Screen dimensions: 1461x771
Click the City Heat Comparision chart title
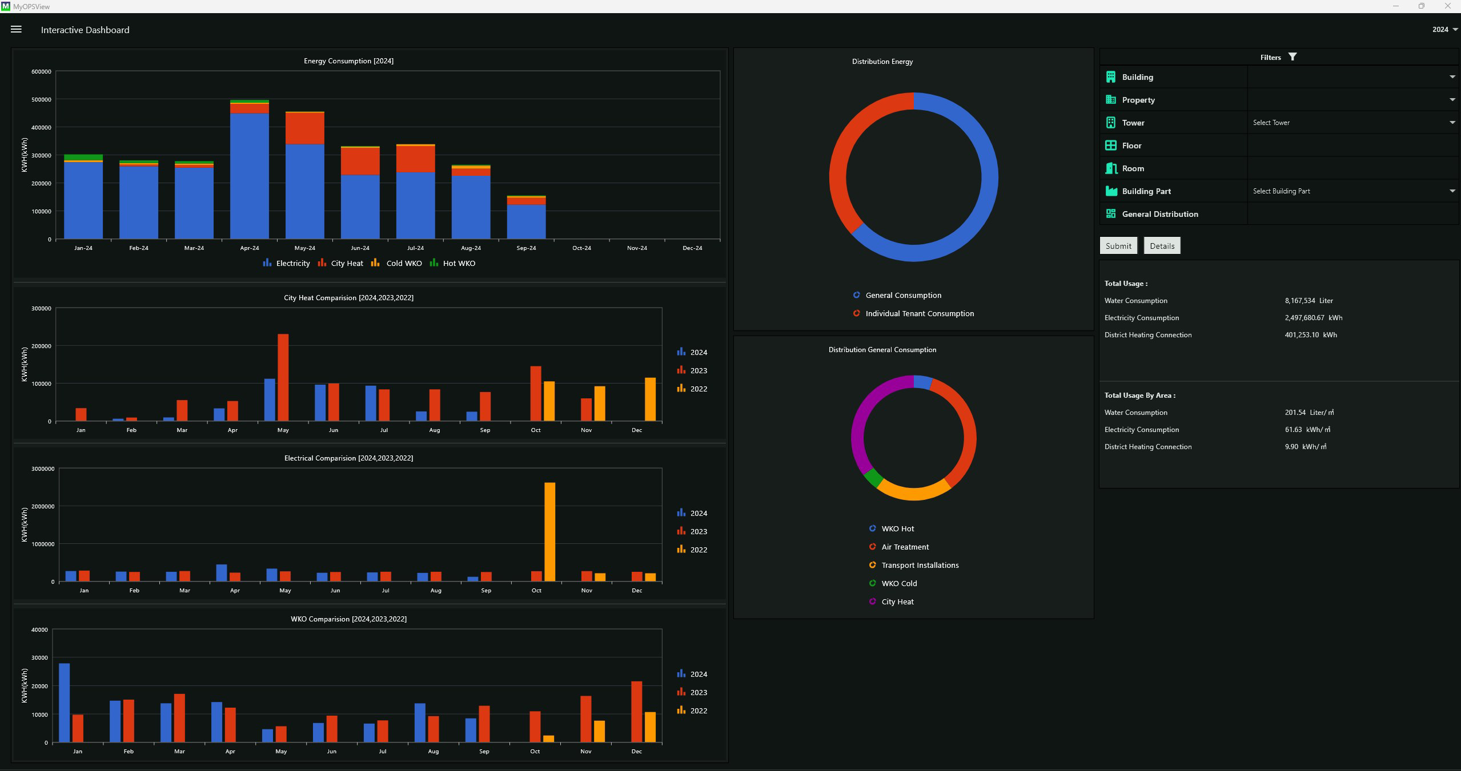[x=348, y=298]
